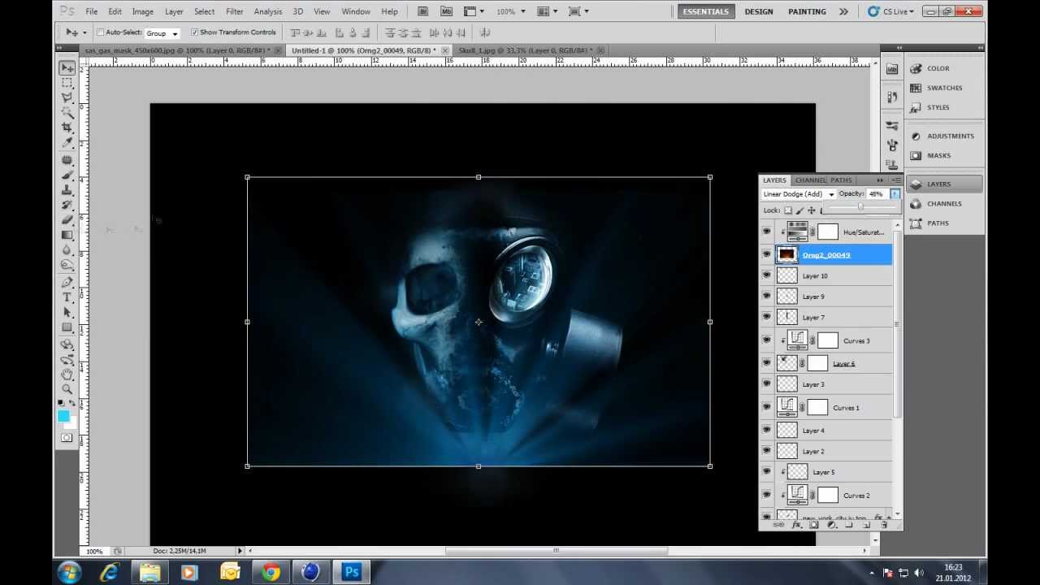Click the Opacity slider handle

(860, 206)
